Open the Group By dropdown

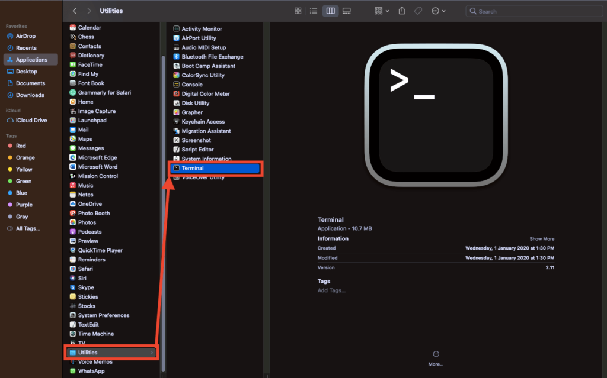tap(382, 11)
